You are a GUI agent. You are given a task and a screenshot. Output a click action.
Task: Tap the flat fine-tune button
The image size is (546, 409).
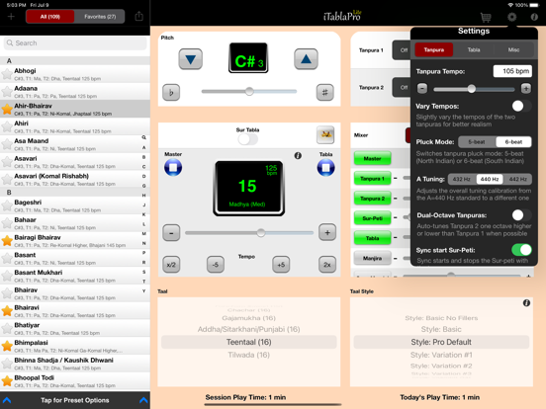pos(171,92)
